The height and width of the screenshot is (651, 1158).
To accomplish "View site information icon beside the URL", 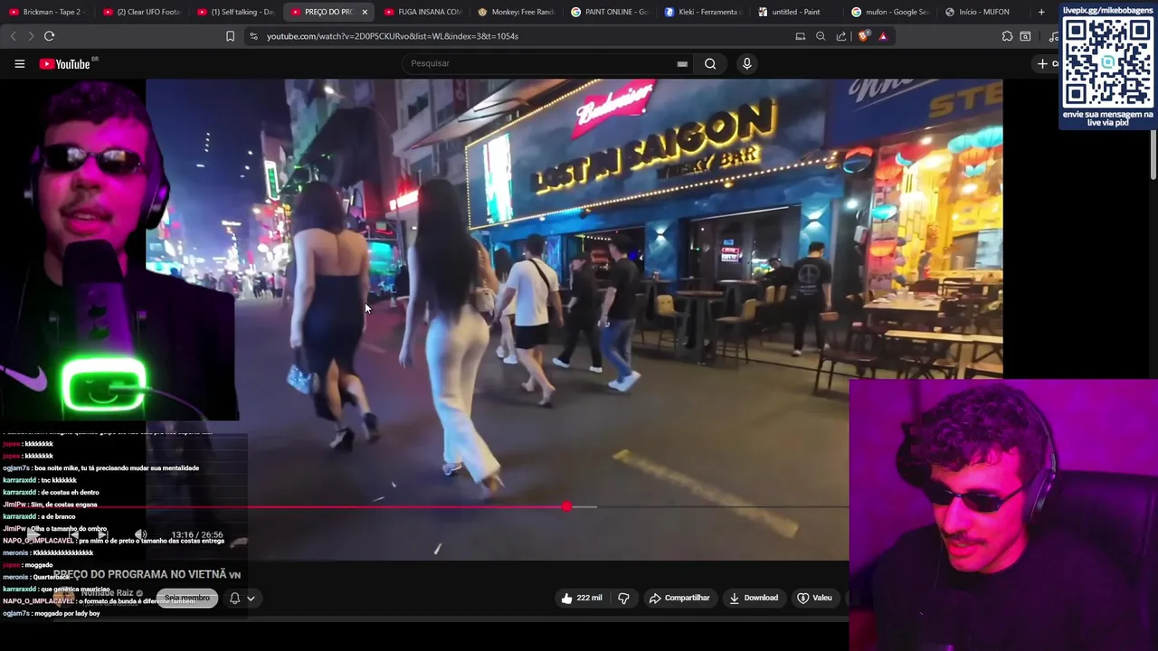I will [x=253, y=36].
